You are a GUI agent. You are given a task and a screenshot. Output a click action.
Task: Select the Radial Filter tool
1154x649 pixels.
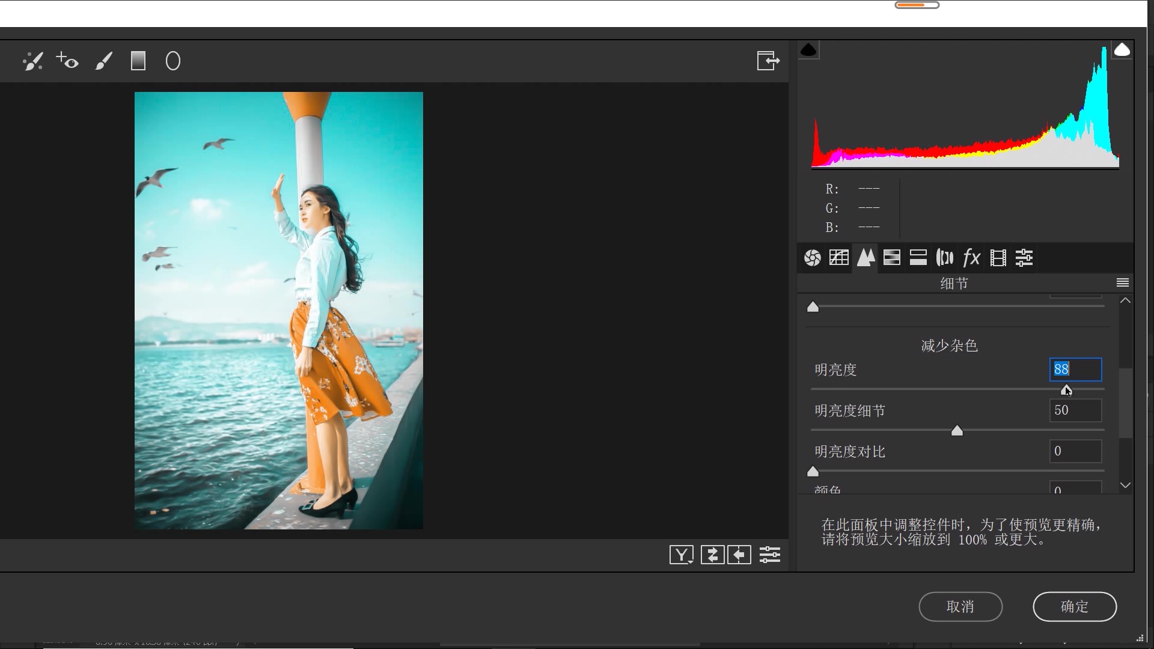[x=172, y=61]
